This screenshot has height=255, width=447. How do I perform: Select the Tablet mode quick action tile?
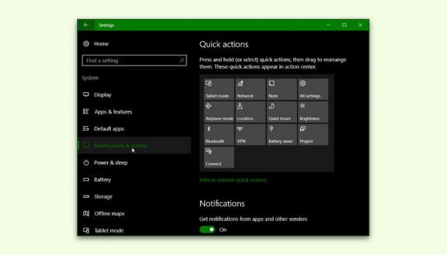(219, 89)
